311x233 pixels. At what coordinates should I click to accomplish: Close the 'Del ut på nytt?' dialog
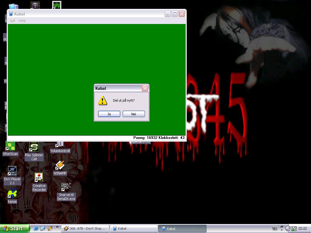click(x=145, y=88)
